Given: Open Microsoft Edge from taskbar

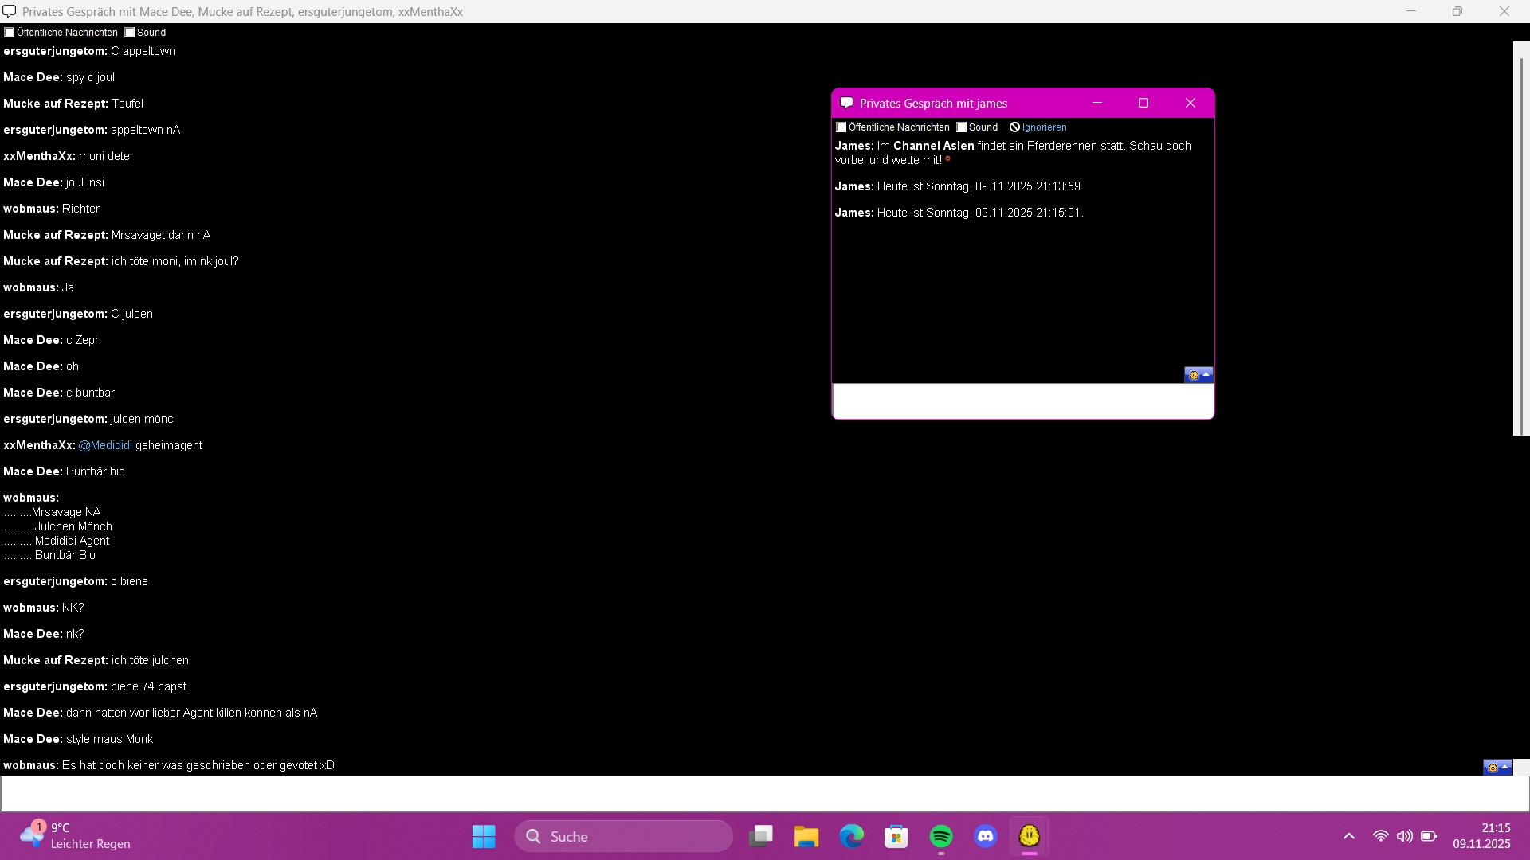Looking at the screenshot, I should coord(851,836).
